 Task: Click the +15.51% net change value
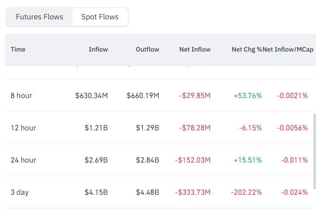248,160
